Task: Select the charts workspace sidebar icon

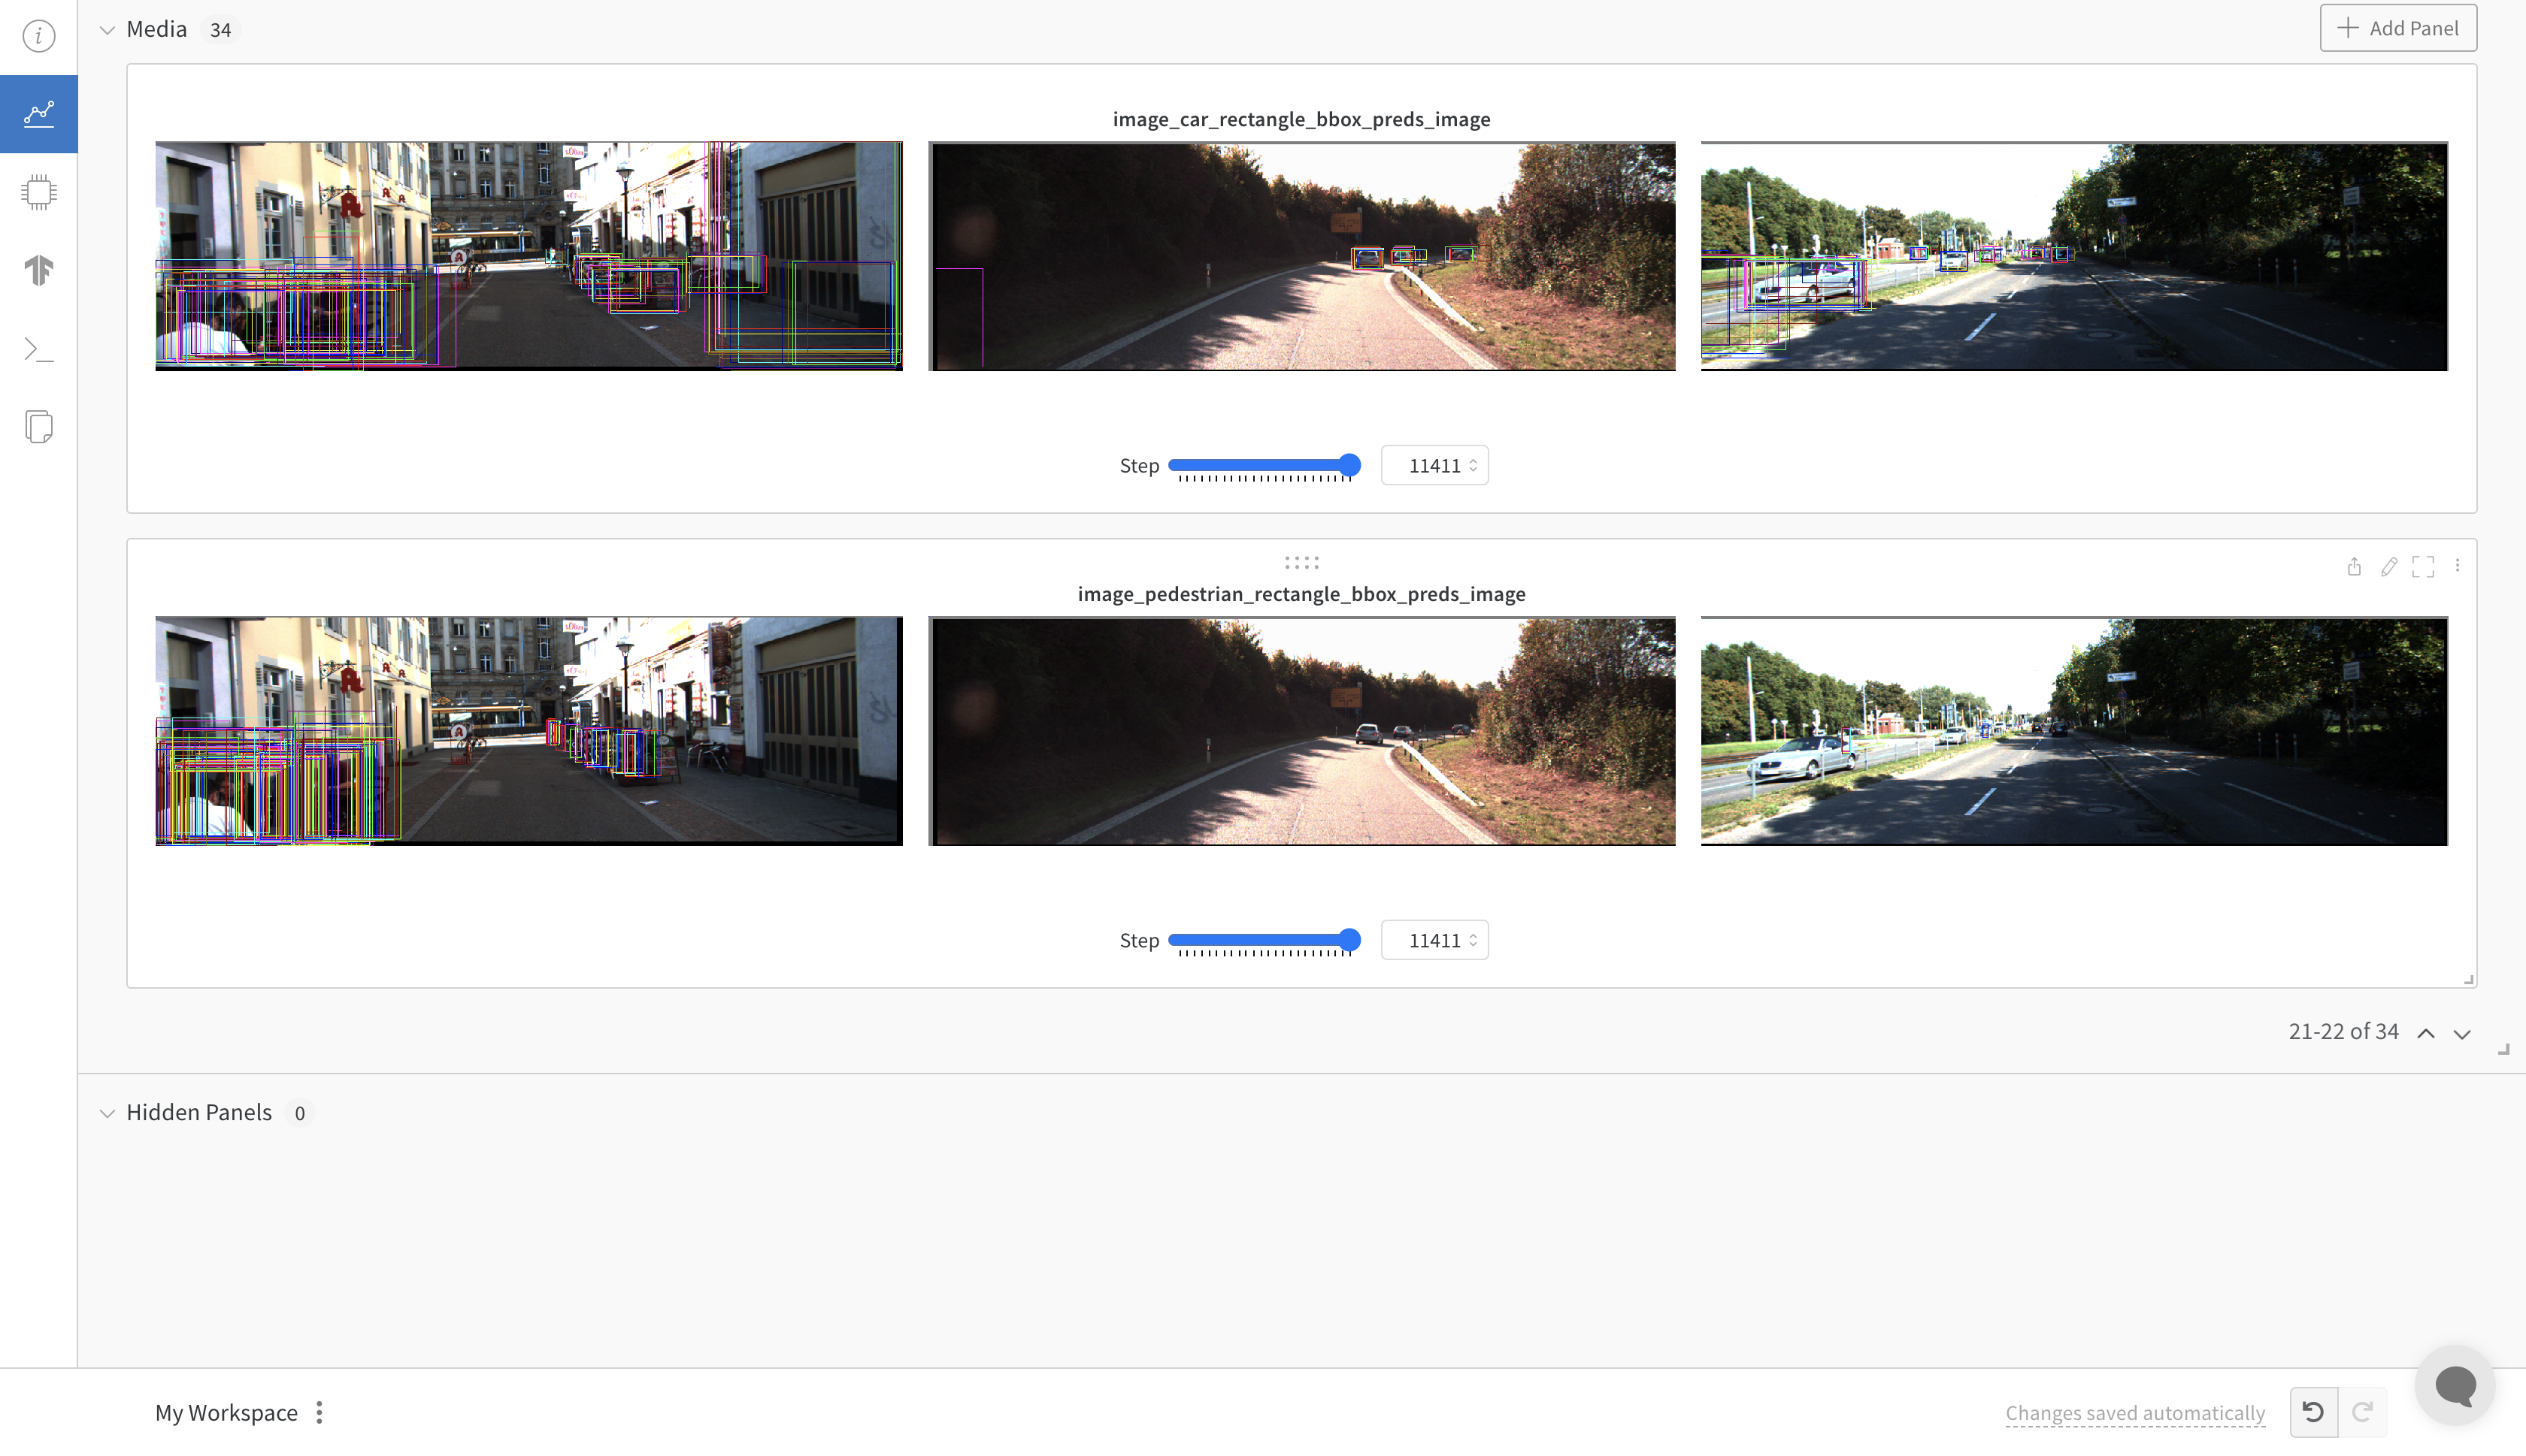Action: 38,113
